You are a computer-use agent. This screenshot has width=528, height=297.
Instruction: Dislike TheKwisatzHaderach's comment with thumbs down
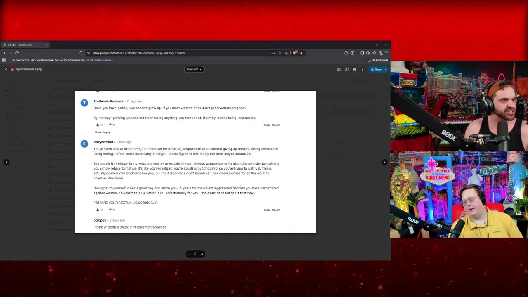point(111,125)
